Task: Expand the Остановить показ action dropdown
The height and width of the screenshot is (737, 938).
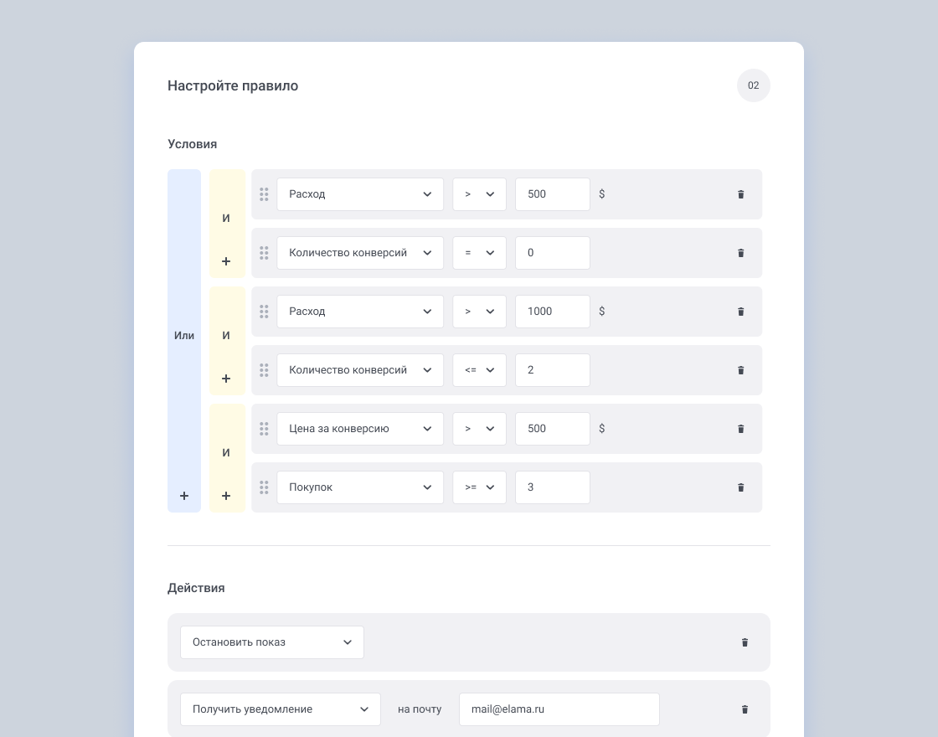Action: 272,642
